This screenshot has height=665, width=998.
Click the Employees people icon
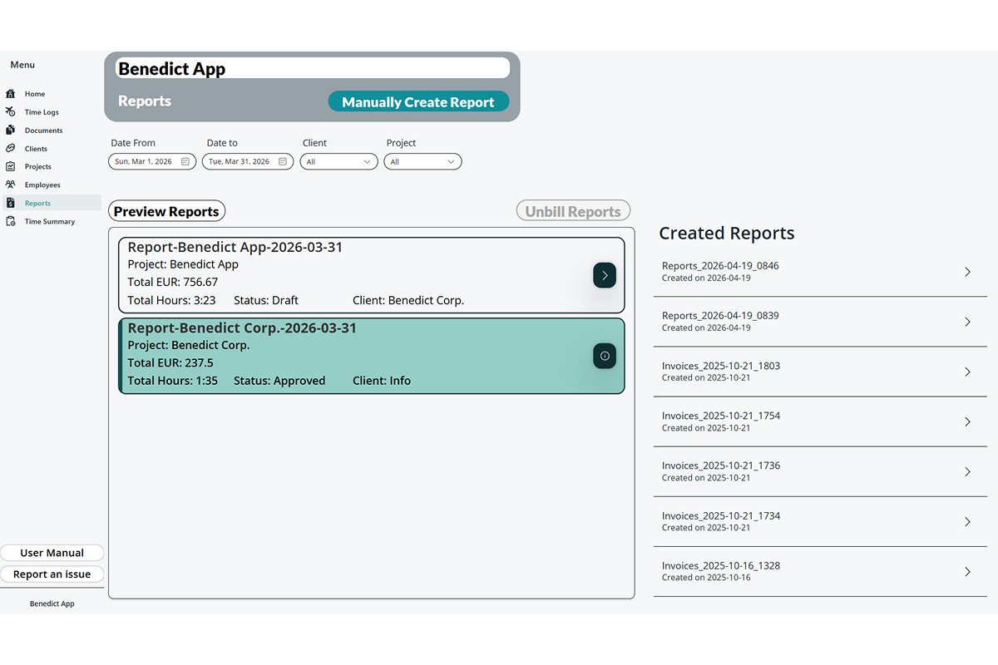click(10, 185)
